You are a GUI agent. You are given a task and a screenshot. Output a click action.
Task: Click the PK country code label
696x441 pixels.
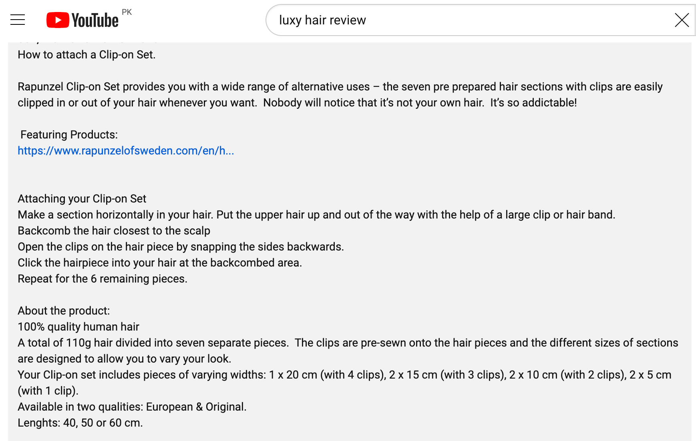tap(127, 12)
